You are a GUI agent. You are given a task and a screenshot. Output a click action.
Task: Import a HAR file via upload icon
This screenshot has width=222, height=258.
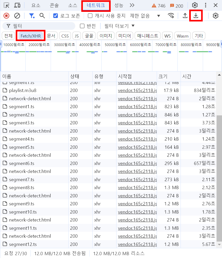coord(185,16)
